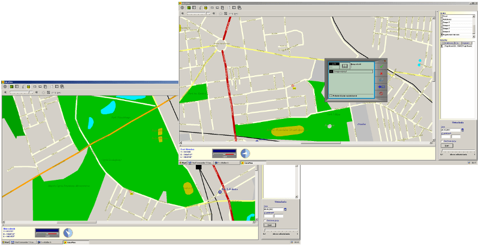This screenshot has width=479, height=245.
Task: Open Start menu on lower taskbar
Action: pos(5,242)
